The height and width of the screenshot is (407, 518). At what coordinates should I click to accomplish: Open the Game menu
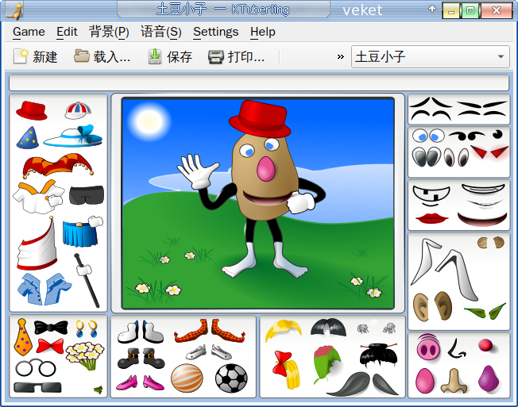tap(29, 32)
